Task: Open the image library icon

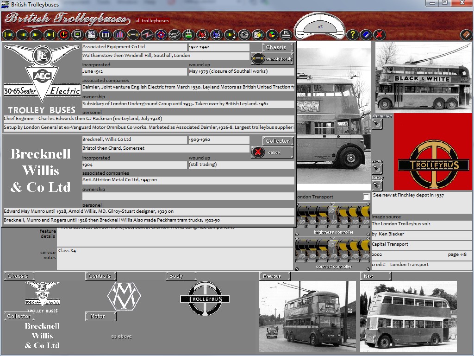Action: tap(377, 185)
